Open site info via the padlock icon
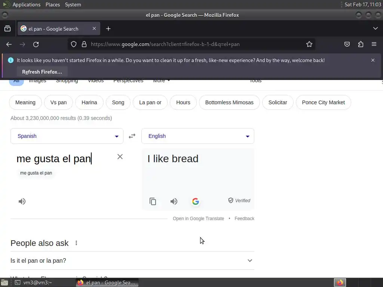The width and height of the screenshot is (383, 287). [84, 44]
